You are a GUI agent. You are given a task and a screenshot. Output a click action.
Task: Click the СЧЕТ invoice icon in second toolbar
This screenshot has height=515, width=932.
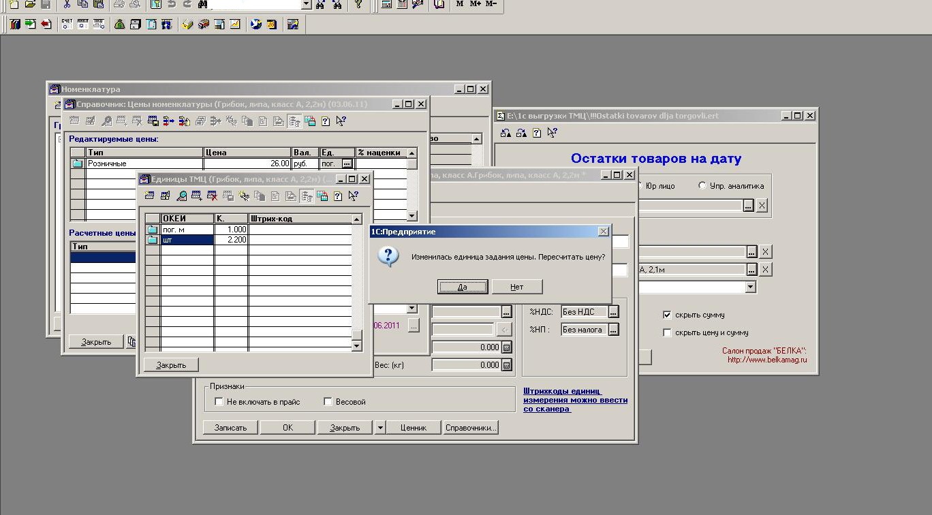click(x=67, y=25)
